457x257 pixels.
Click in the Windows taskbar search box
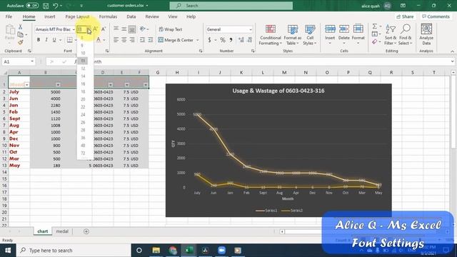click(74, 251)
